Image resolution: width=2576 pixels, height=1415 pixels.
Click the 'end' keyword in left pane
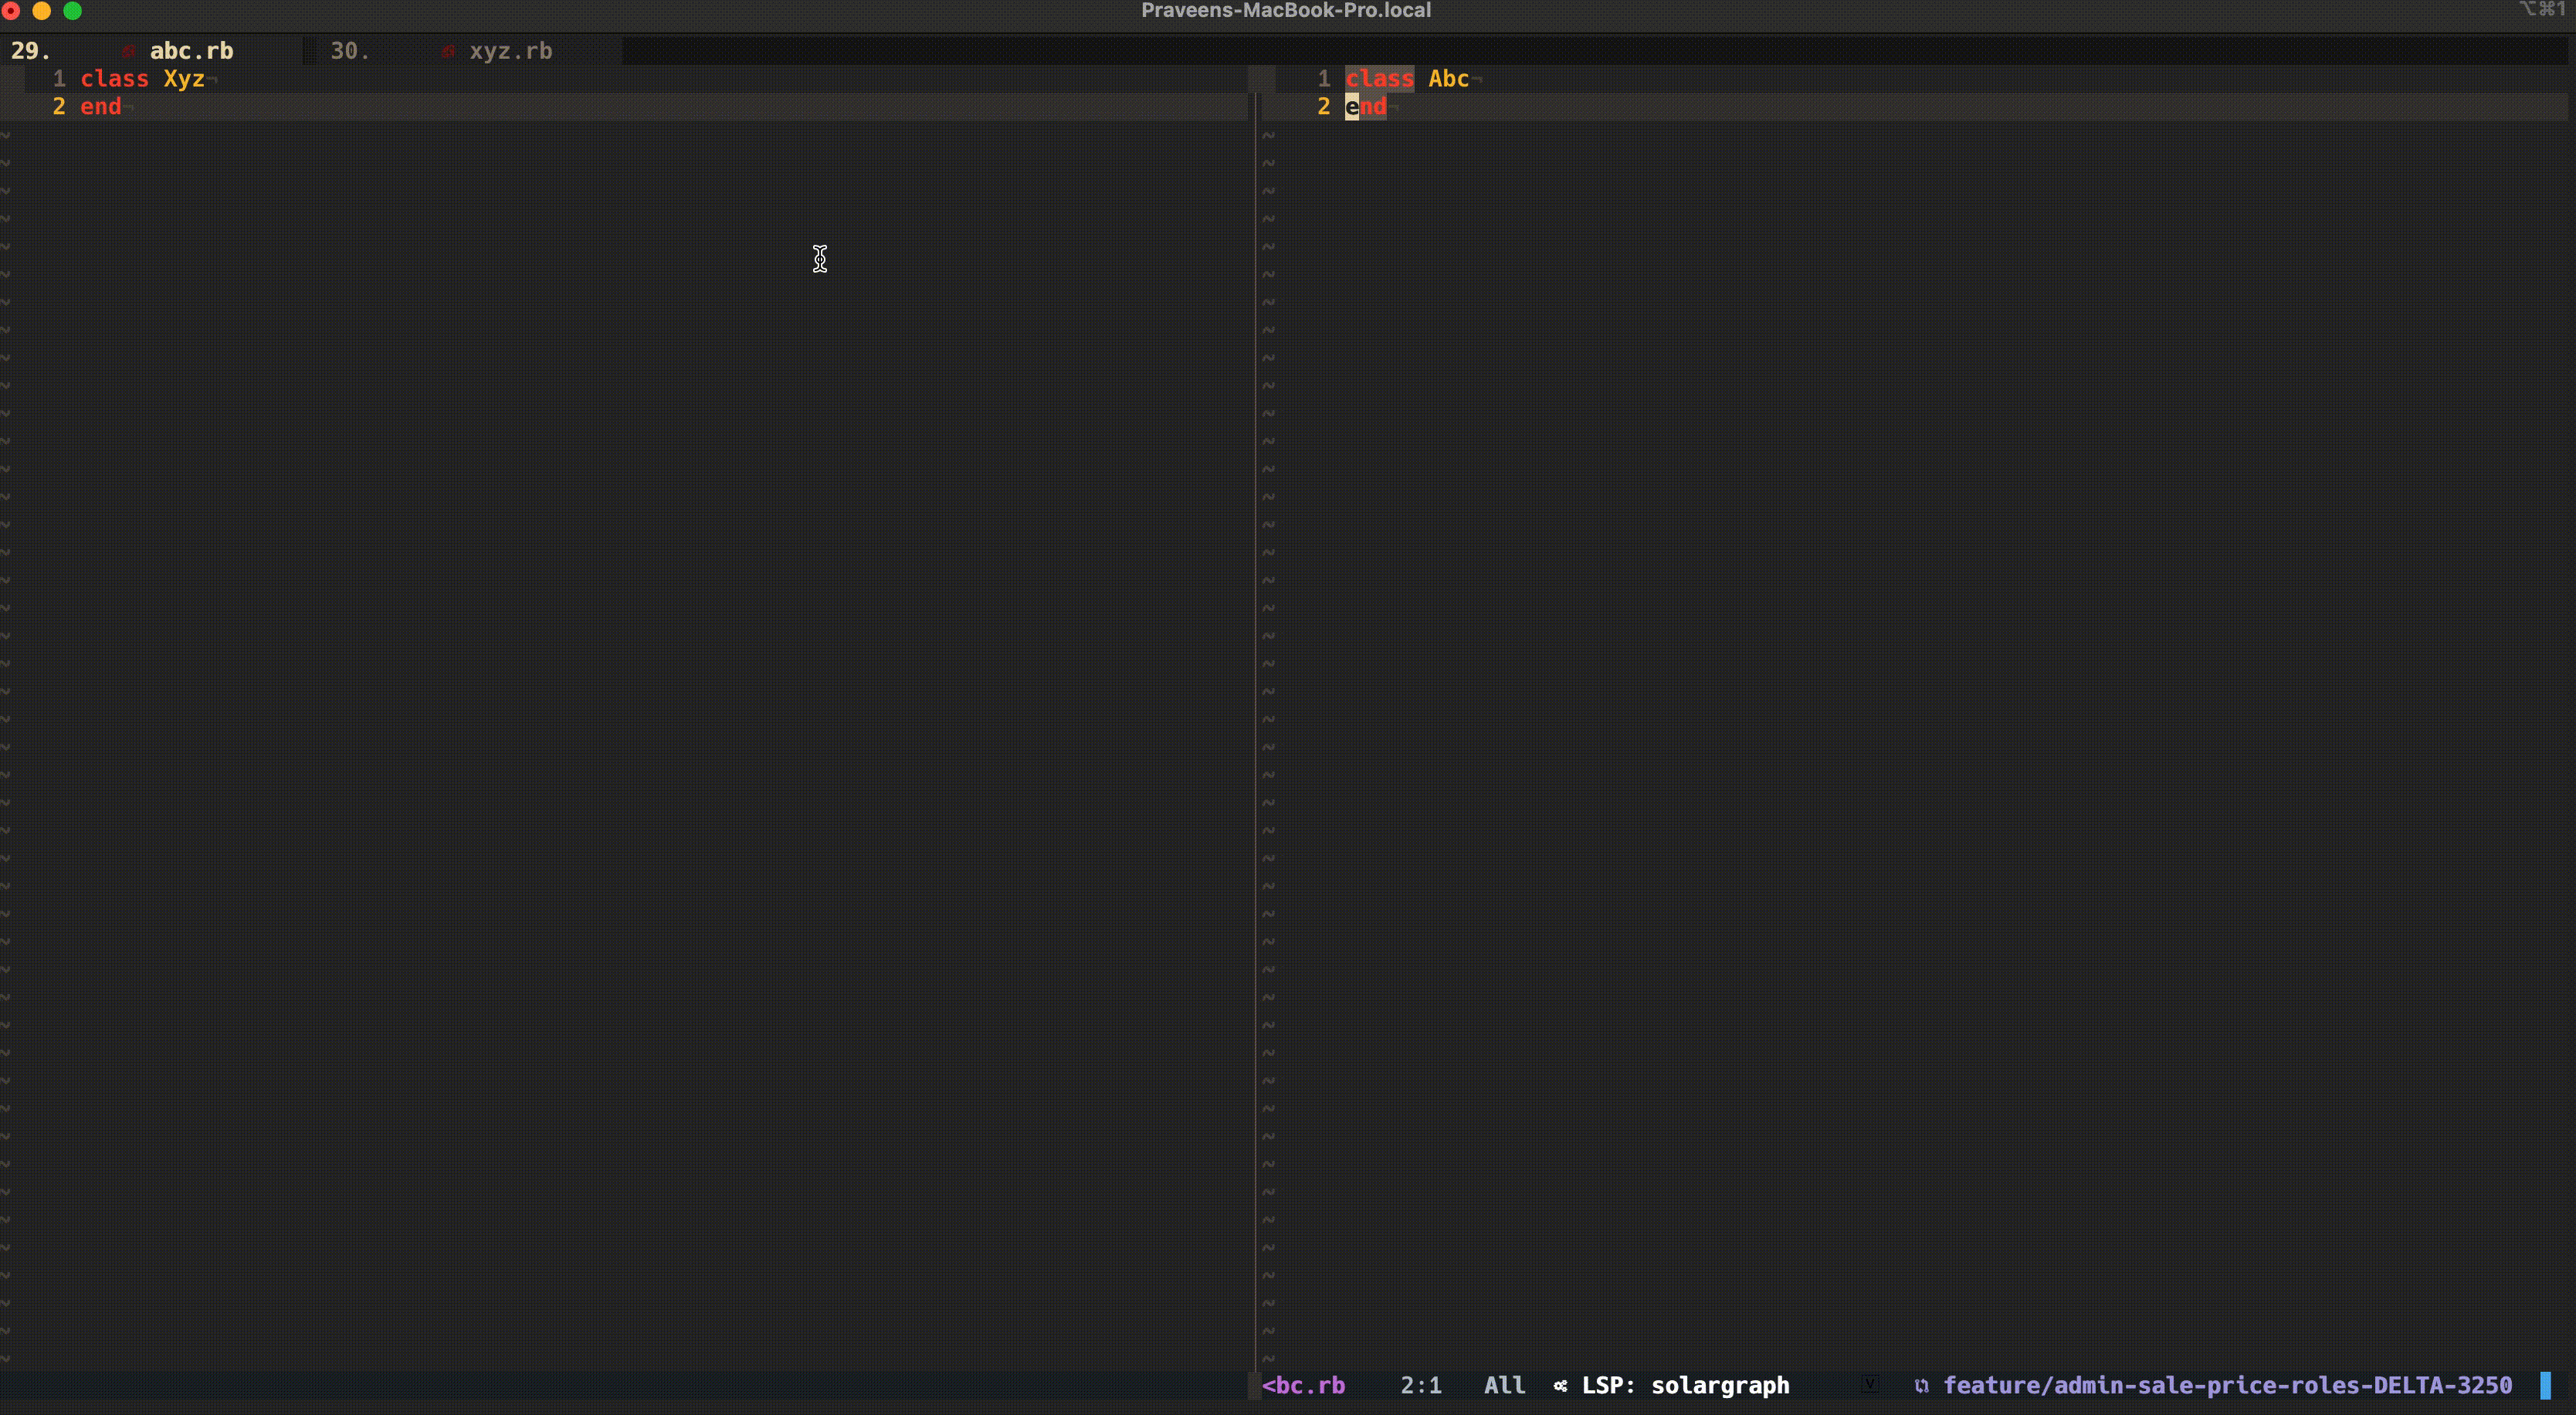(101, 107)
